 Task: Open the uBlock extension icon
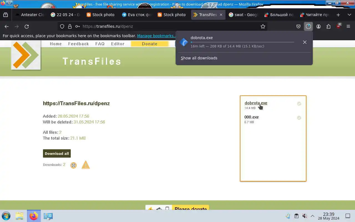(x=339, y=26)
